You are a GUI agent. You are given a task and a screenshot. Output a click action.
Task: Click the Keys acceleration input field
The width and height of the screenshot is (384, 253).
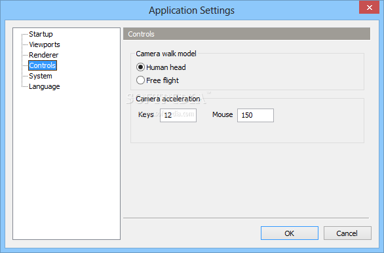coord(178,115)
